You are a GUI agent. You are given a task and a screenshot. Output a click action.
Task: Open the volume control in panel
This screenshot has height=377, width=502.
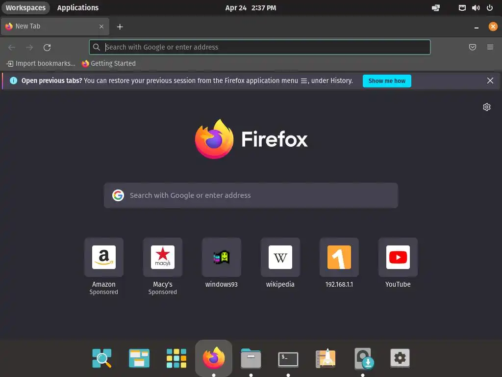click(x=476, y=8)
